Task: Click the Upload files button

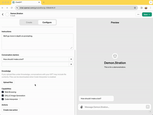Action: pos(8,82)
